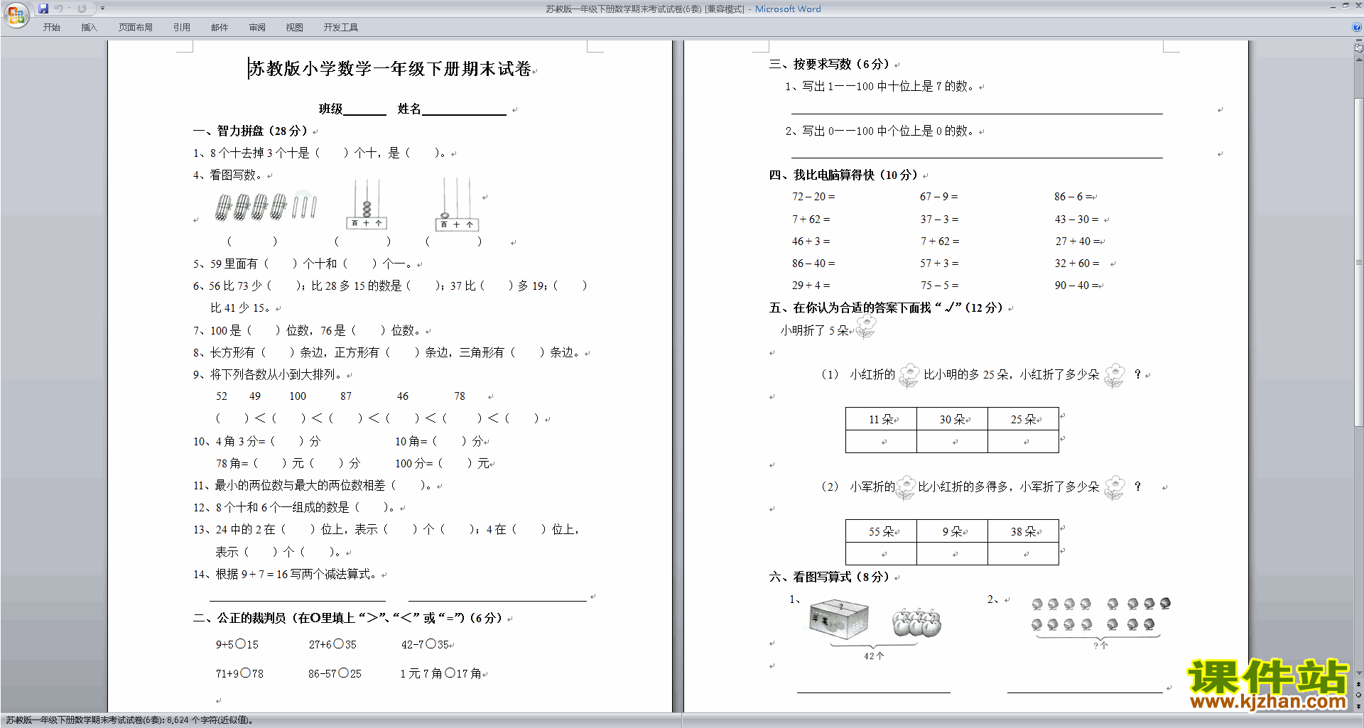Select the 视图 tab

(294, 28)
